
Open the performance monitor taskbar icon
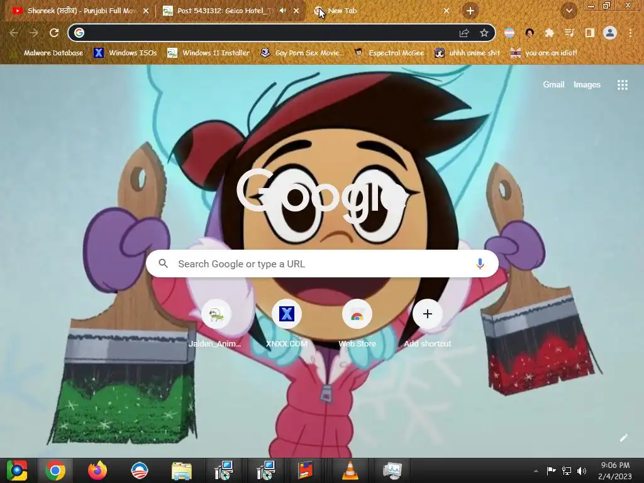point(392,470)
